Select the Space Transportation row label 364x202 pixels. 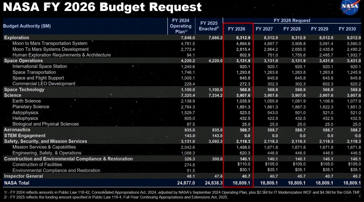coord(34,72)
